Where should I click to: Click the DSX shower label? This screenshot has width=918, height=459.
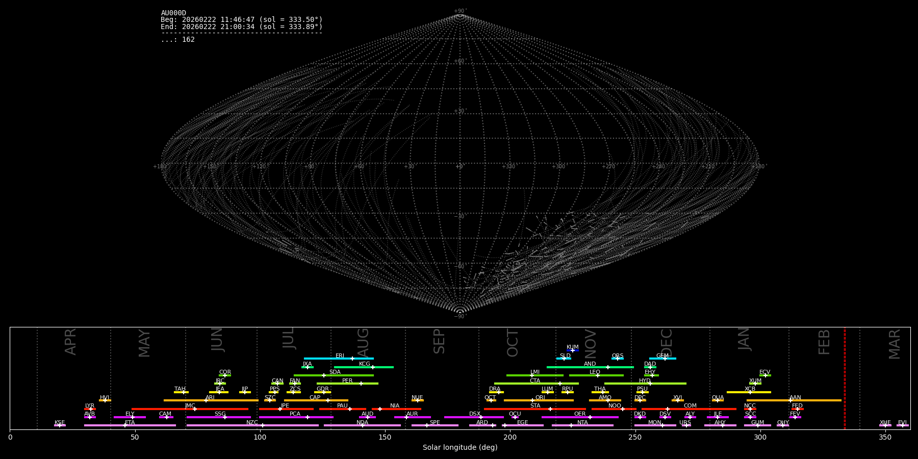pos(475,414)
